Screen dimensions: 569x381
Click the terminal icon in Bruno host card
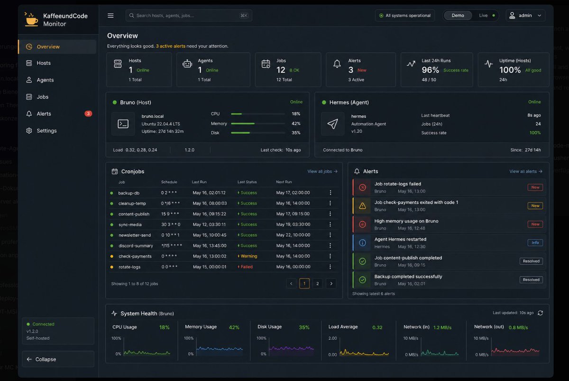click(x=123, y=124)
